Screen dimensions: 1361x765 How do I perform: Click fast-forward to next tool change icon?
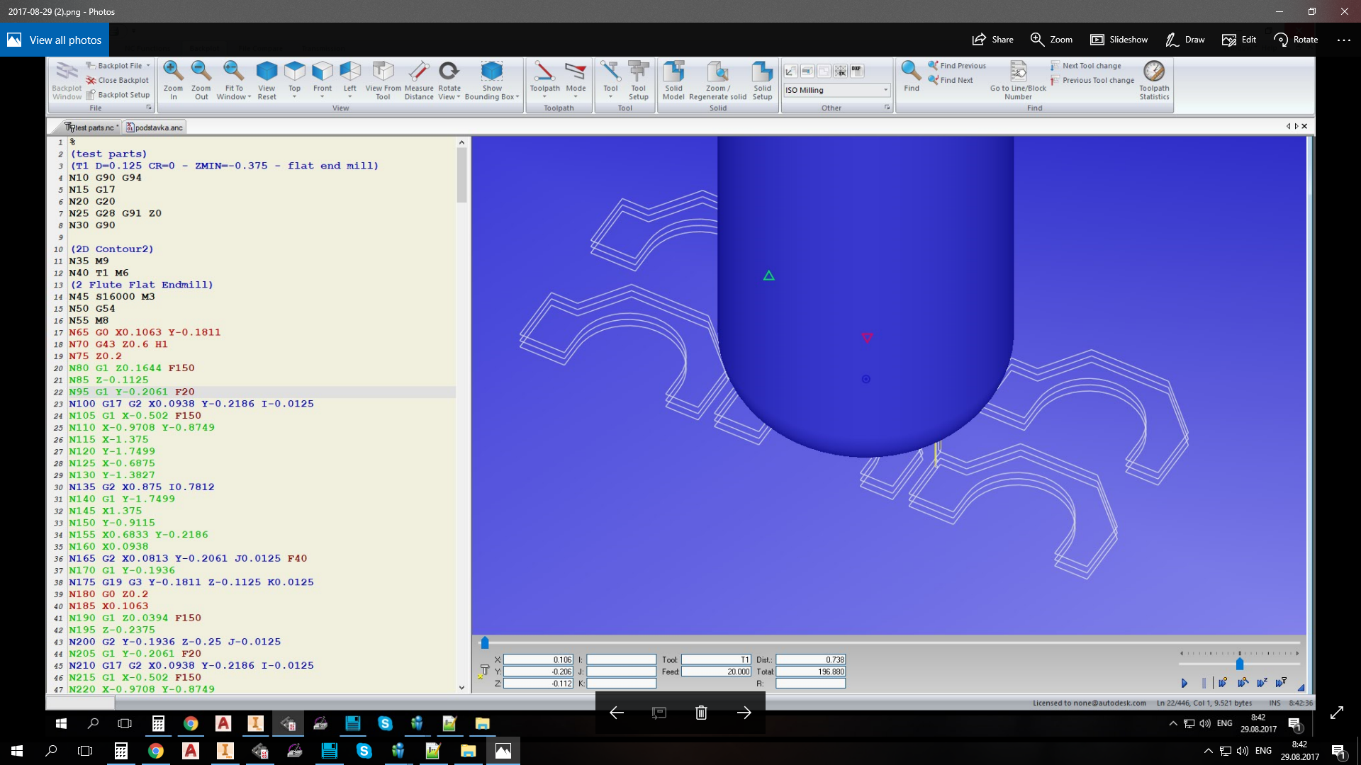click(1281, 683)
